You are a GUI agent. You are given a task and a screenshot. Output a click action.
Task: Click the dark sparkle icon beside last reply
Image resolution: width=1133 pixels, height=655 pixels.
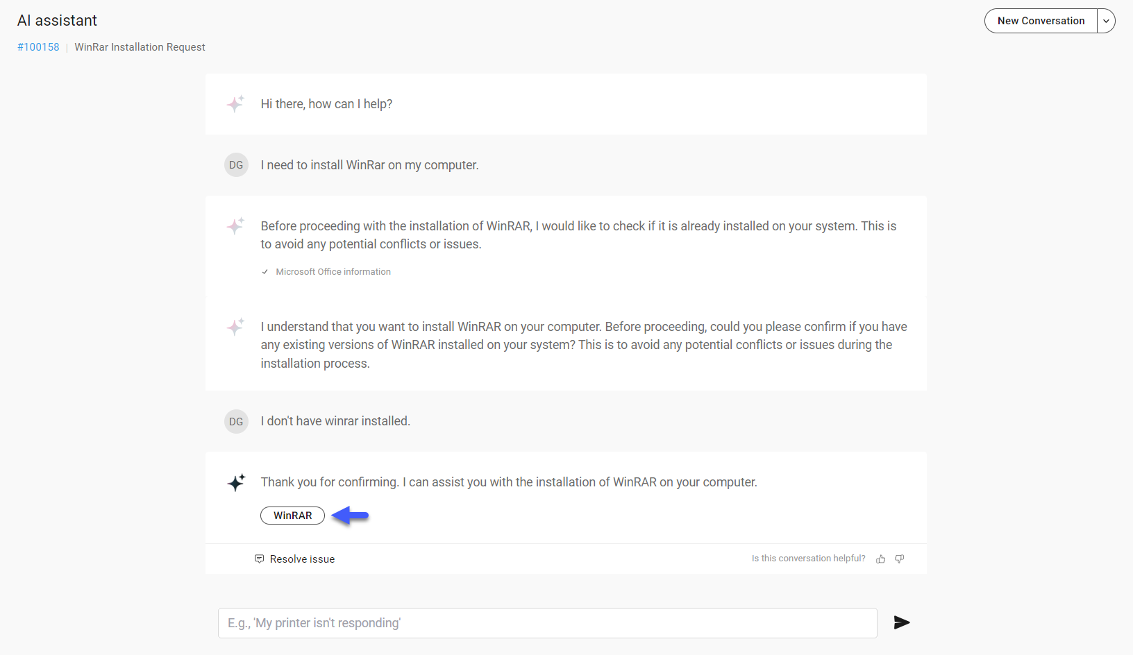click(x=236, y=482)
